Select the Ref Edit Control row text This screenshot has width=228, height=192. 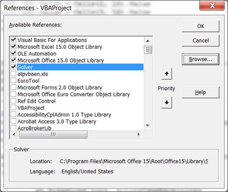[36, 101]
